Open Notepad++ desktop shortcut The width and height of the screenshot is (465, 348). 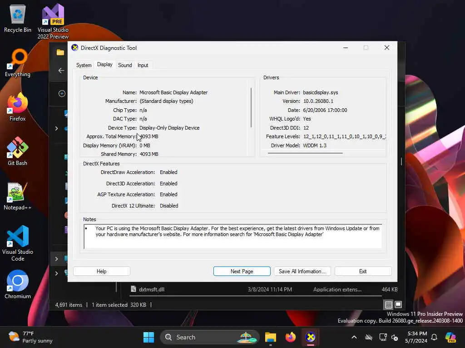[x=18, y=196]
